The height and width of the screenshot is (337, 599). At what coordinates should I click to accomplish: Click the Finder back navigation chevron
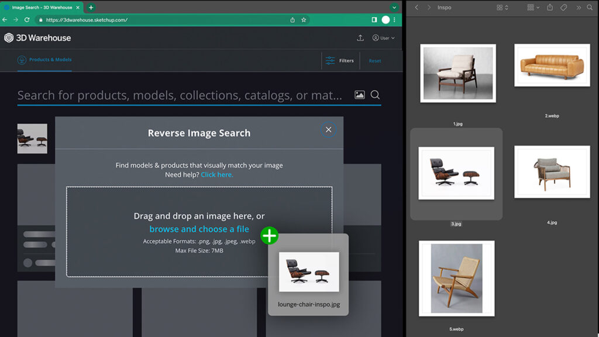[x=416, y=8]
